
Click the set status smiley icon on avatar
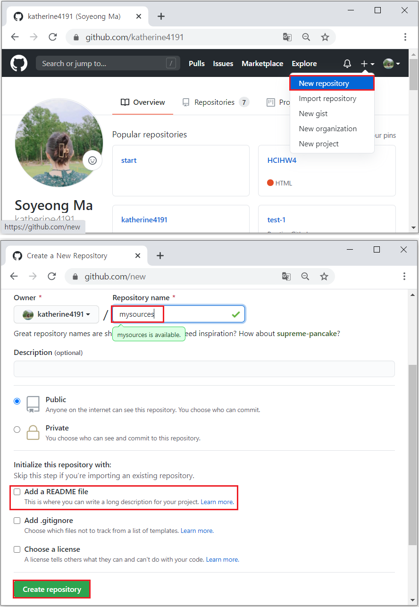pyautogui.click(x=92, y=160)
